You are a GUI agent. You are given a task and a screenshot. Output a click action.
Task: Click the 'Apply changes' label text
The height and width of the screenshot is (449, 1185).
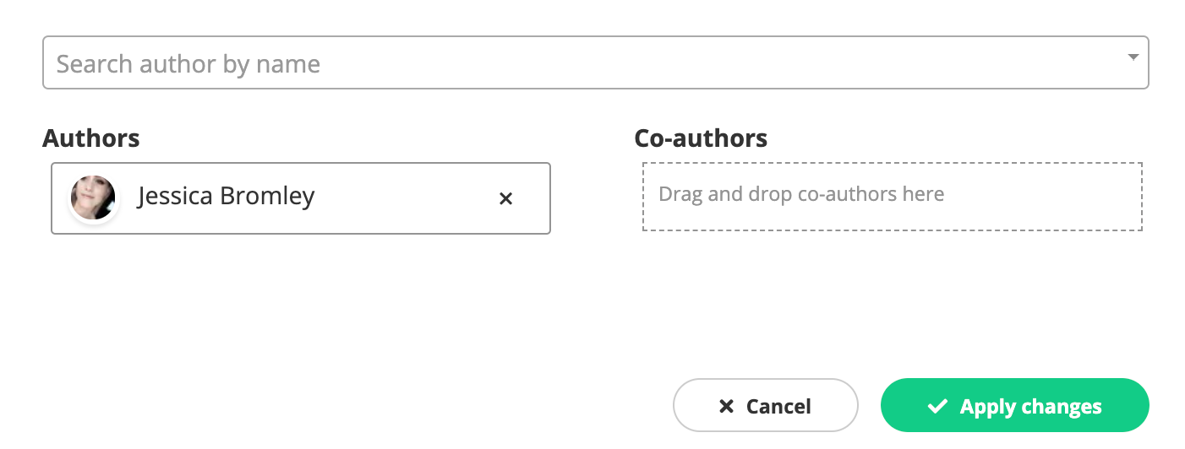point(1030,407)
